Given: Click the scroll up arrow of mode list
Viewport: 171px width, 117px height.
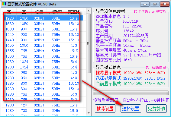Looking at the screenshot, I should (89, 11).
